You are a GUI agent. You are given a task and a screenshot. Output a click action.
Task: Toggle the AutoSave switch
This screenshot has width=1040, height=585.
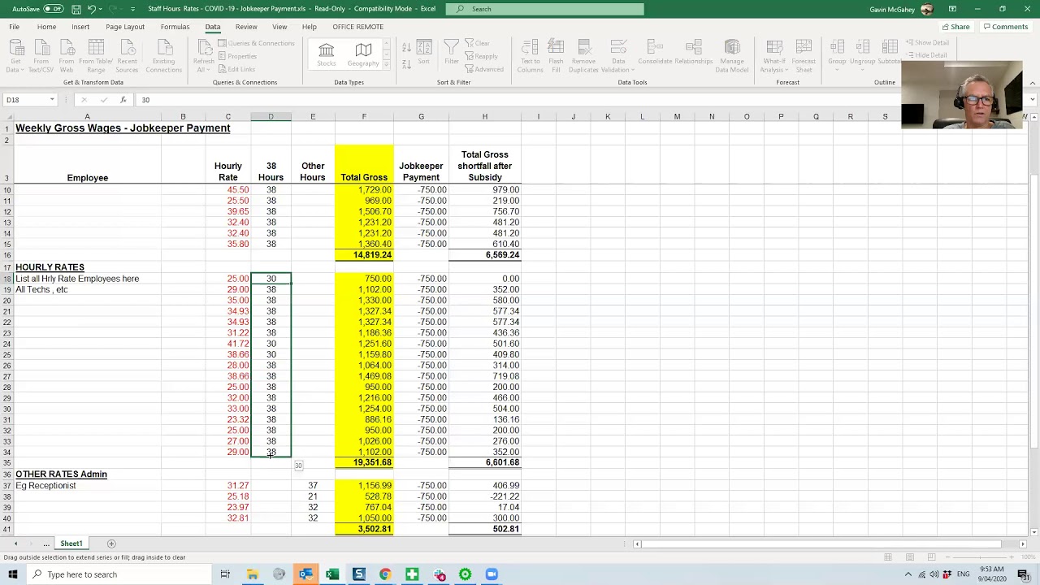(x=54, y=9)
